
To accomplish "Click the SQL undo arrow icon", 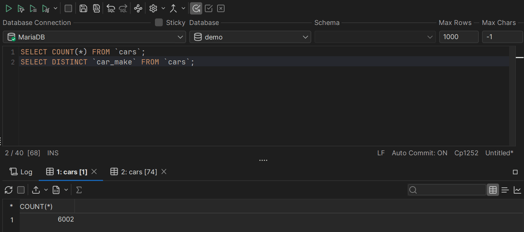I will tap(111, 8).
